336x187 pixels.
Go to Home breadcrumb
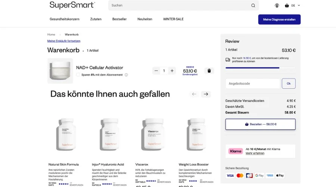coord(51,34)
